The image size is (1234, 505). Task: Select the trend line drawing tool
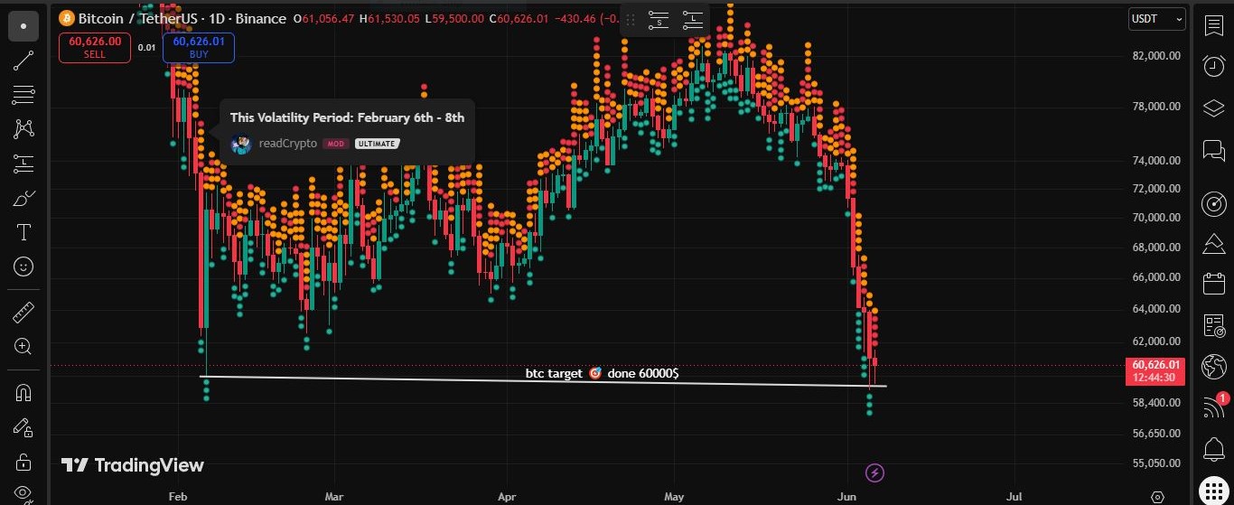click(23, 61)
